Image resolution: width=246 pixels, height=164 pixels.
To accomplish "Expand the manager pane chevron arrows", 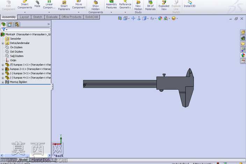I will (49, 24).
